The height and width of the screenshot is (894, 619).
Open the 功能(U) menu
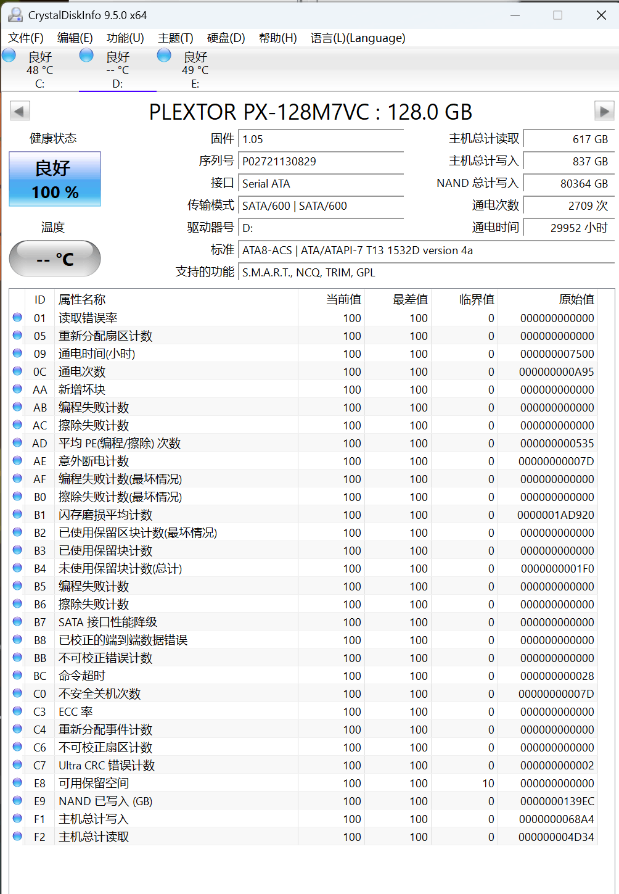point(125,38)
